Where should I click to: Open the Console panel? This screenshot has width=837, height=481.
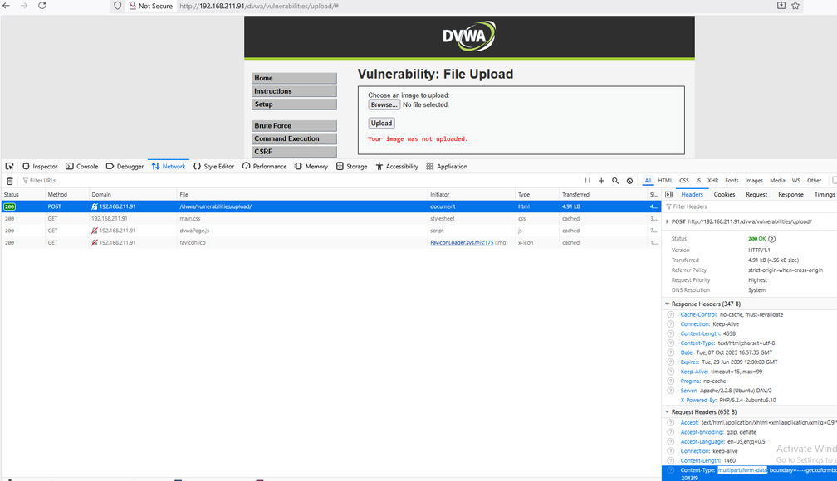tap(81, 167)
